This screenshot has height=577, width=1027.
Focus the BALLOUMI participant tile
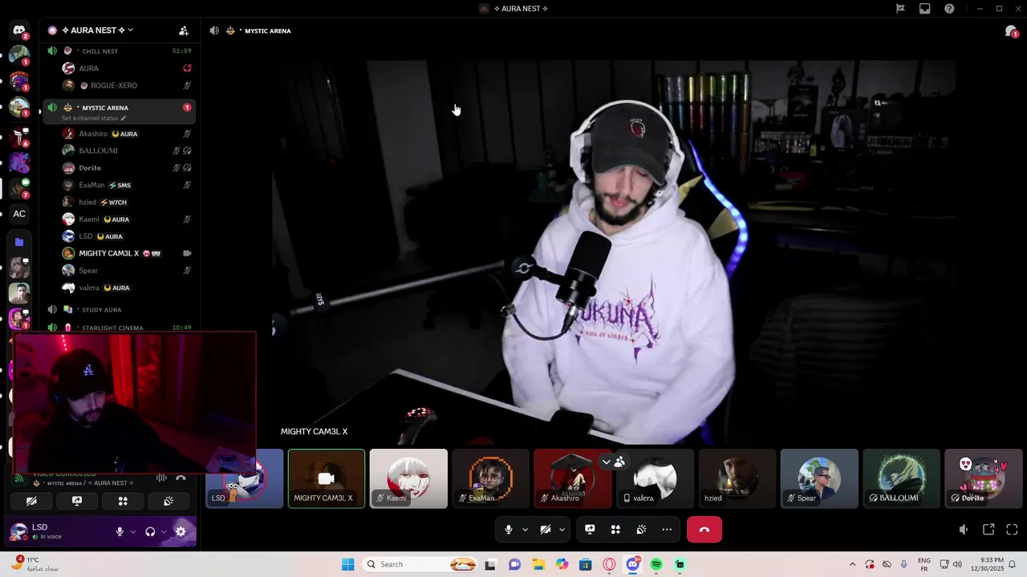click(x=901, y=478)
